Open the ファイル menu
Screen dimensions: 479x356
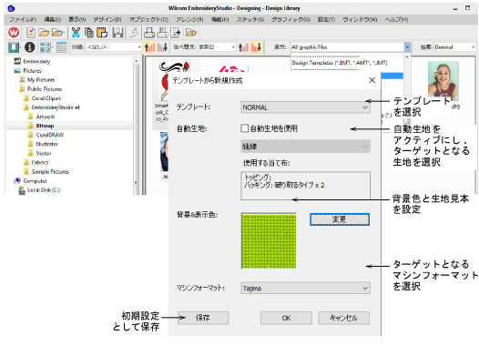(x=23, y=19)
